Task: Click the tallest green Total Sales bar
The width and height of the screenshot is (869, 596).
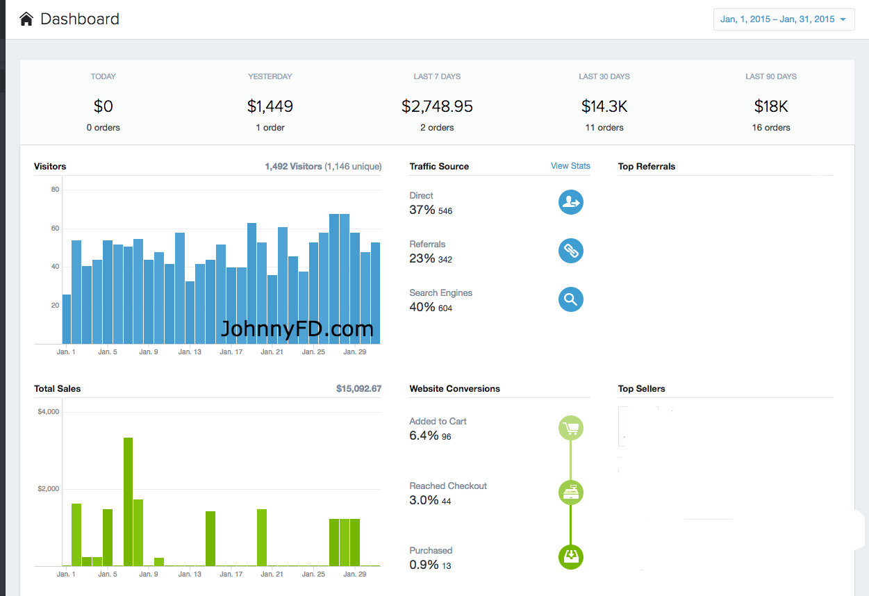Action: pos(128,502)
